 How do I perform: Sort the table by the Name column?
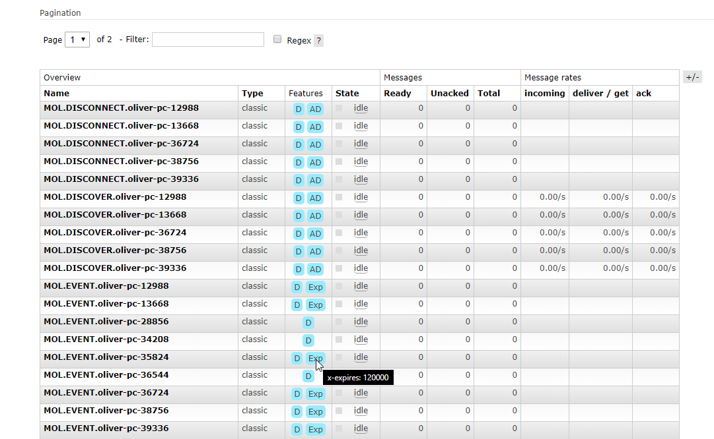coord(56,93)
